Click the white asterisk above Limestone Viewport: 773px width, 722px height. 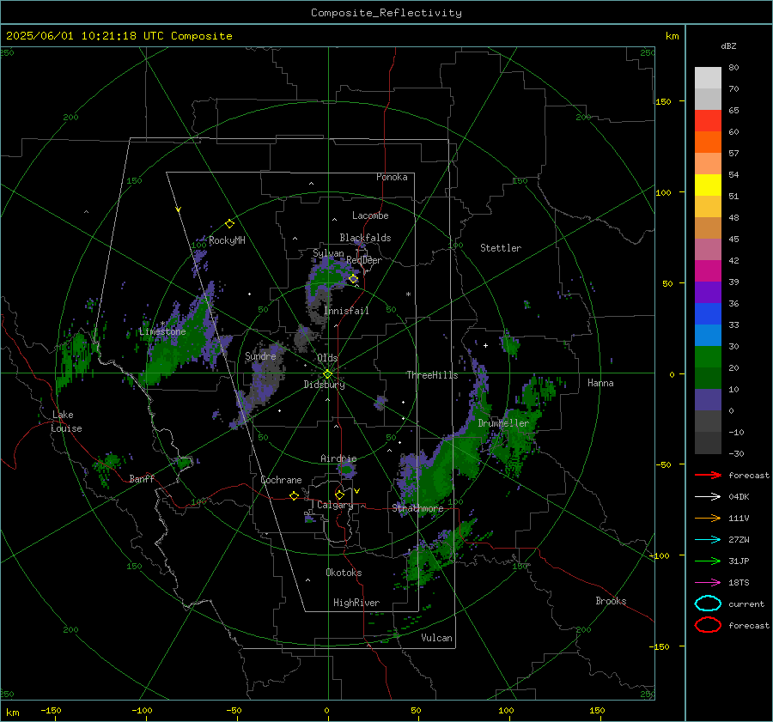pyautogui.click(x=162, y=325)
